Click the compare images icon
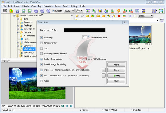This screenshot has width=166, height=113. [137, 11]
